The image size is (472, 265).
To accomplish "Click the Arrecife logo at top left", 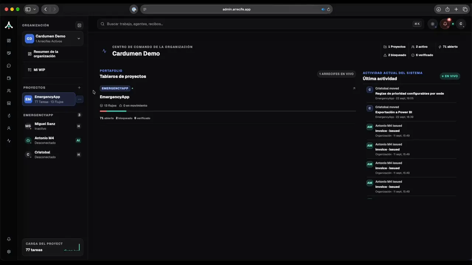I will click(x=9, y=25).
